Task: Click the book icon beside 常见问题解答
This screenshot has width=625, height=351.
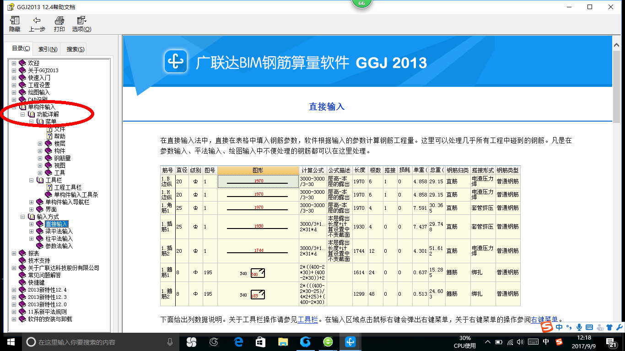Action: click(x=23, y=275)
